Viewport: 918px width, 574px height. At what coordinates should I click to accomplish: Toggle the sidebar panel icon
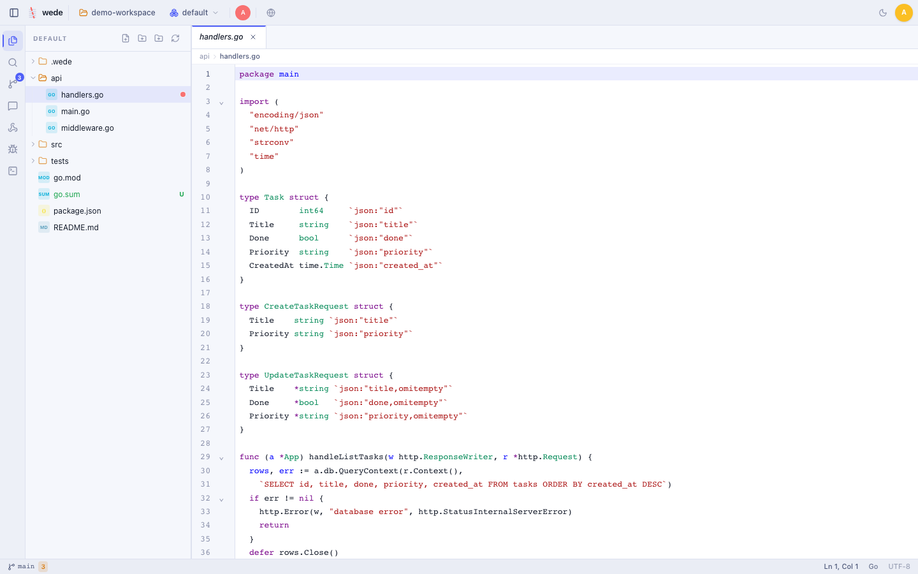[x=14, y=13]
